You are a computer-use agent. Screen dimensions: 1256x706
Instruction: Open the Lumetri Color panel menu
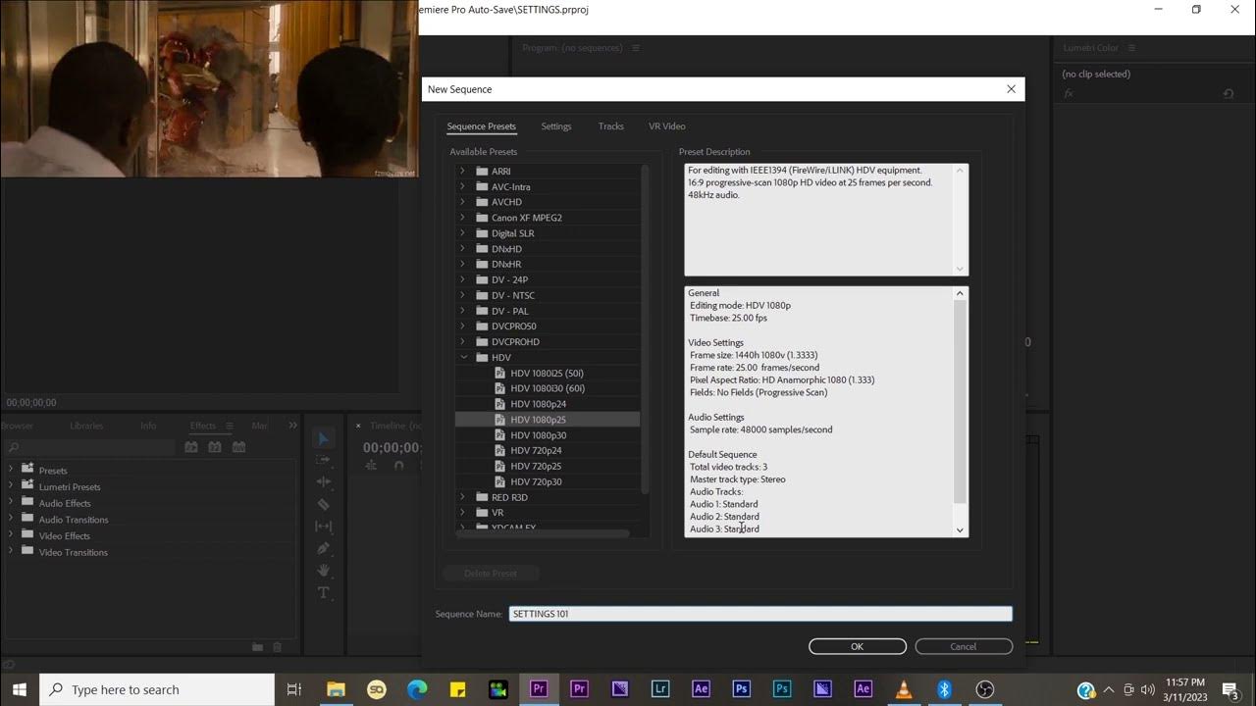pyautogui.click(x=1131, y=48)
